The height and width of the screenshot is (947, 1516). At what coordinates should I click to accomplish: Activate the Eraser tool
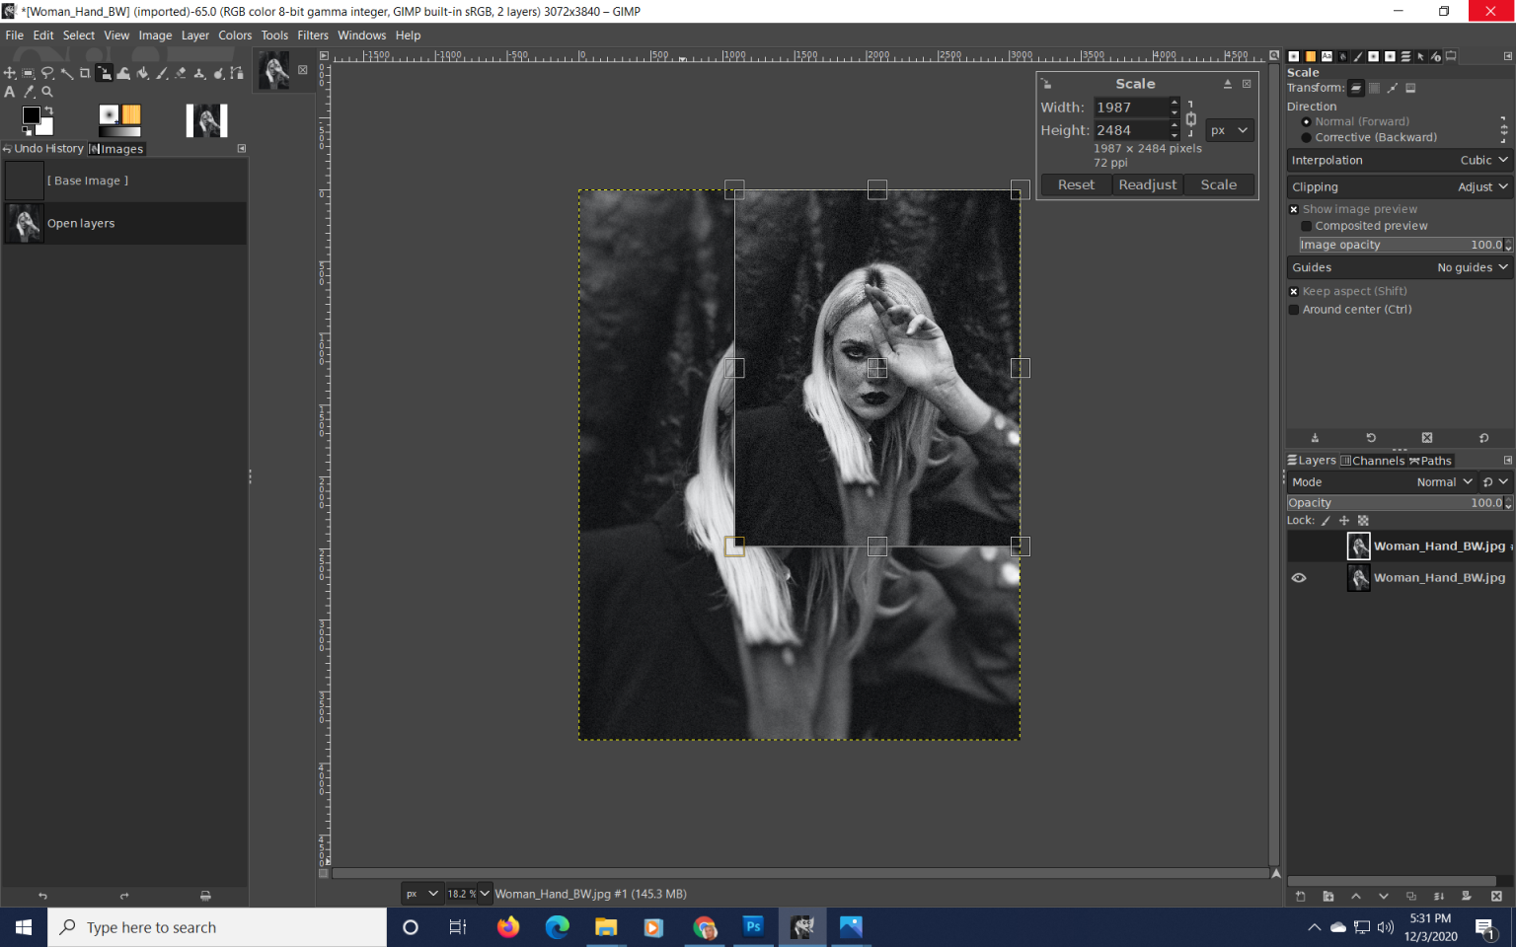[181, 73]
